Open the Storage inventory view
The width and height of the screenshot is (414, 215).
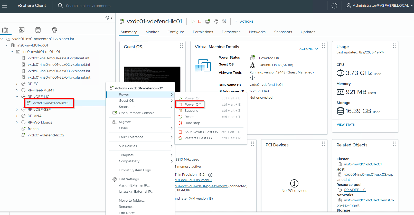pyautogui.click(x=38, y=30)
